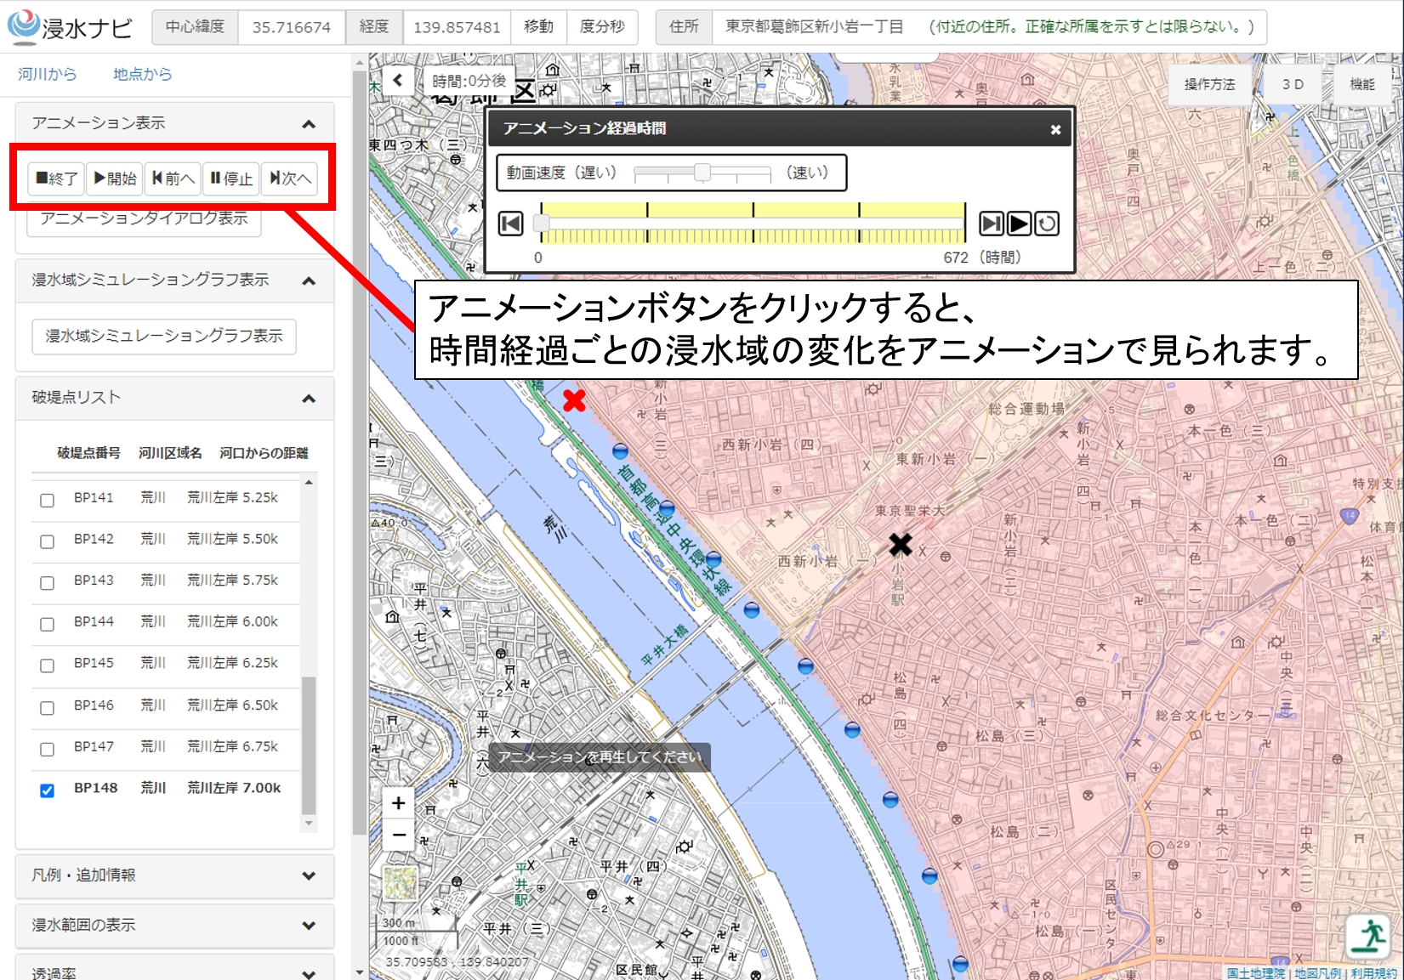Collapse the 破堤点リスト section
Image resolution: width=1404 pixels, height=980 pixels.
309,398
